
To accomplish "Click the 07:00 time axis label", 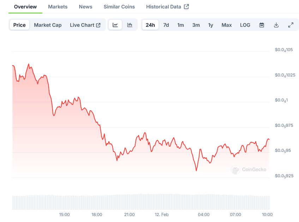I will [x=235, y=215].
